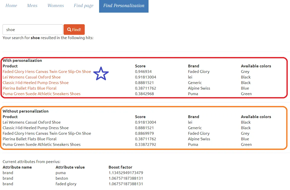
Task: Click score 0.33872792 in unpersonalized results
Action: click(x=146, y=145)
